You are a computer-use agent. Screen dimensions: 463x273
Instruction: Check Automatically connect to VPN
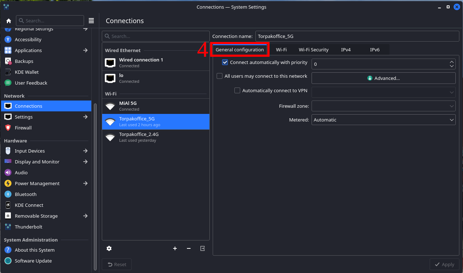click(237, 91)
